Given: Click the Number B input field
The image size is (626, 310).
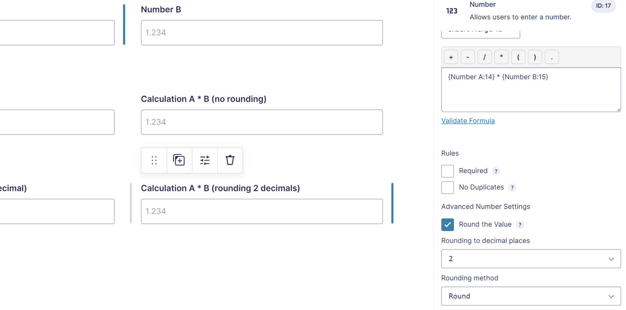Looking at the screenshot, I should click(x=262, y=33).
